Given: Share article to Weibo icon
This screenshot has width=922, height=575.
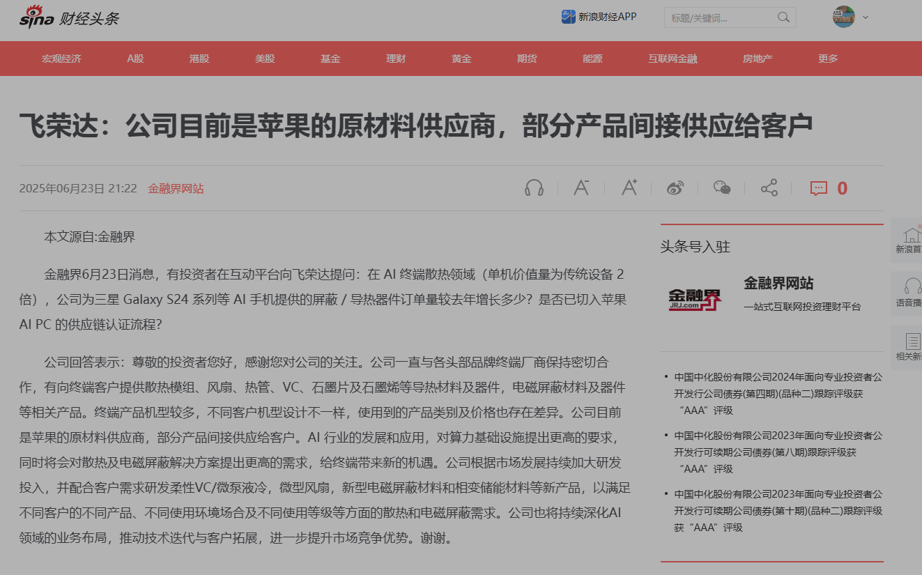Looking at the screenshot, I should point(675,187).
